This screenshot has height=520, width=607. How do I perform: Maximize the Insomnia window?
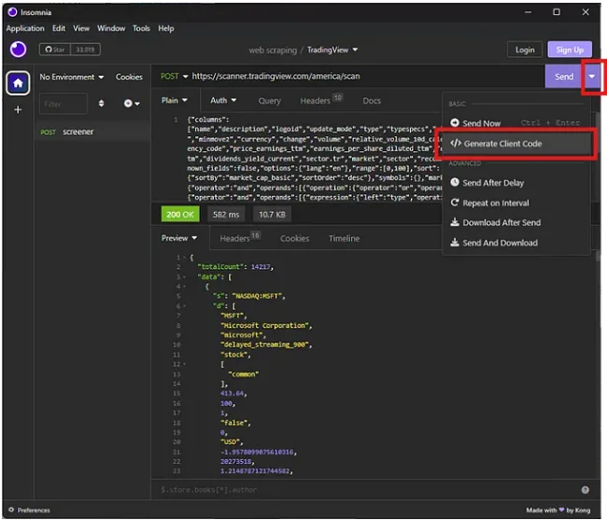click(557, 12)
